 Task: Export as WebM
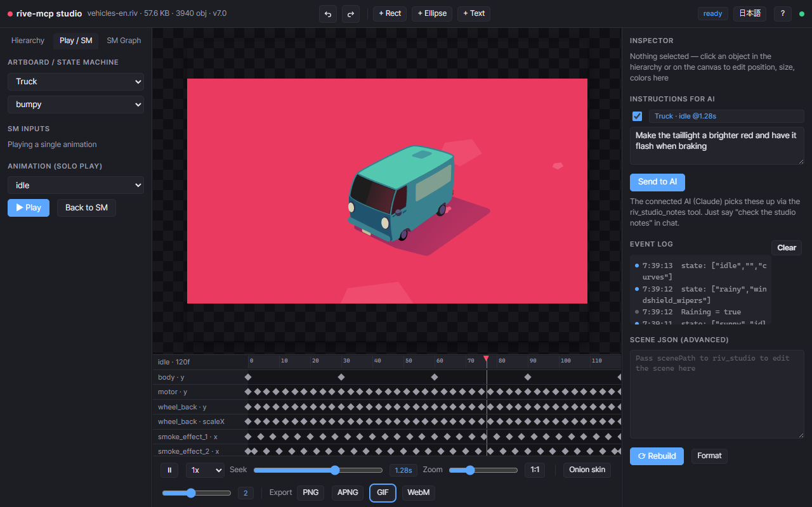click(419, 493)
